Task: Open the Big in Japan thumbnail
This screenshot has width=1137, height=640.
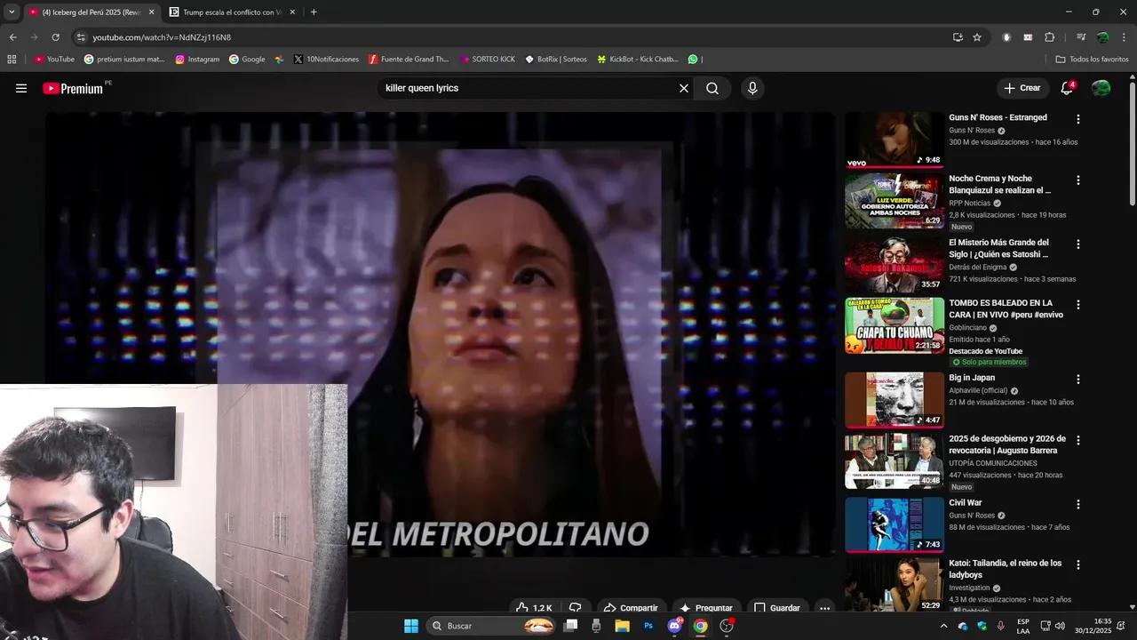Action: (x=894, y=400)
